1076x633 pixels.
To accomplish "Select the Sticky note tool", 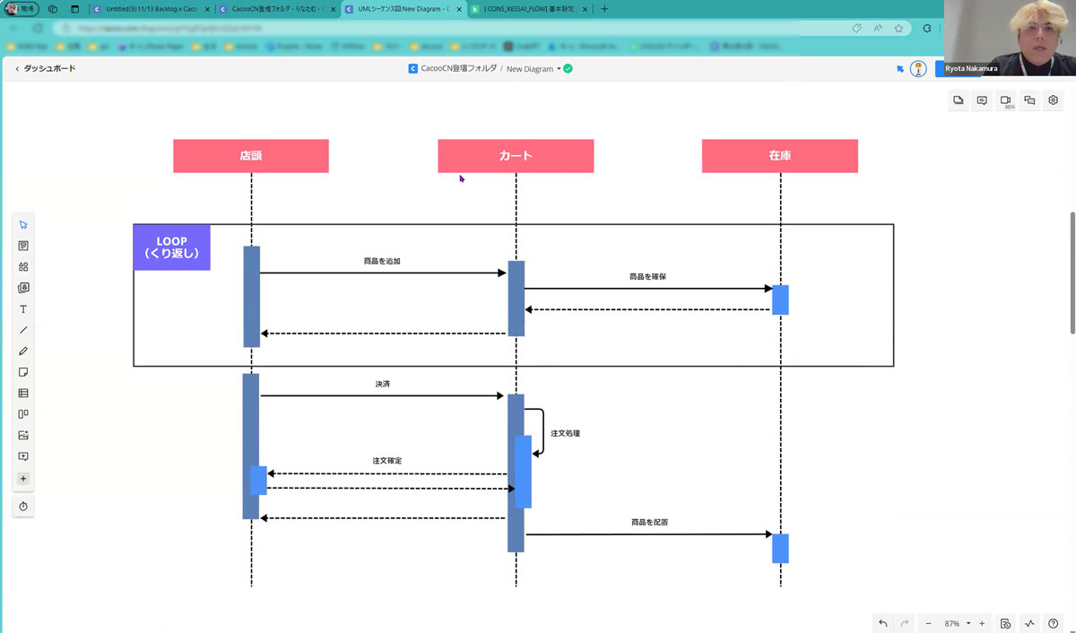I will pyautogui.click(x=23, y=372).
